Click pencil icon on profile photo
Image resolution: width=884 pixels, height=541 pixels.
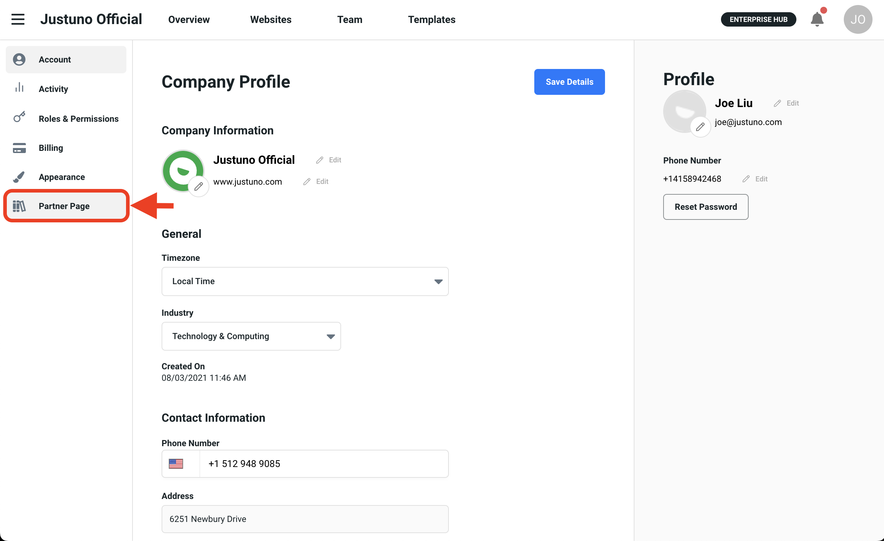click(x=700, y=127)
